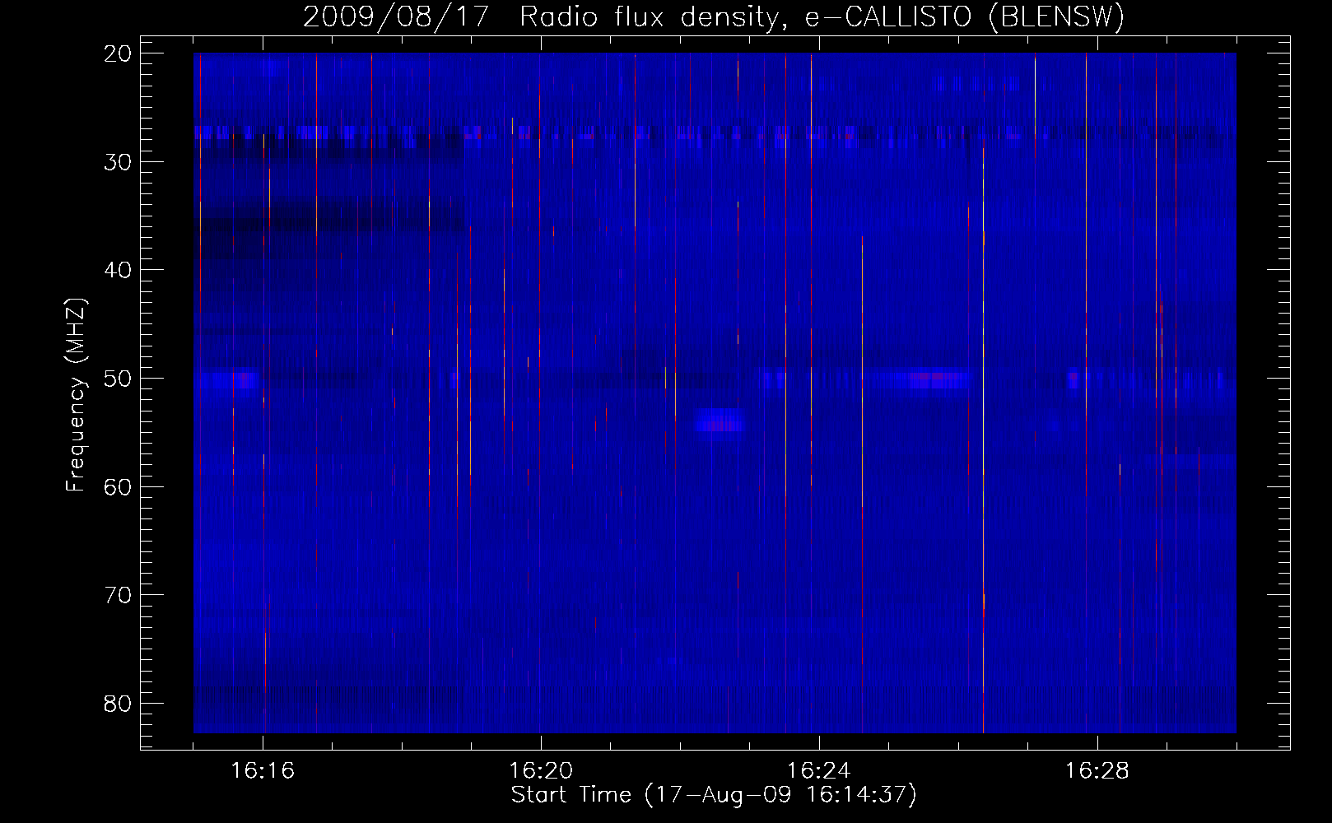Click the time tick label 16:16
1332x823 pixels.
263,770
